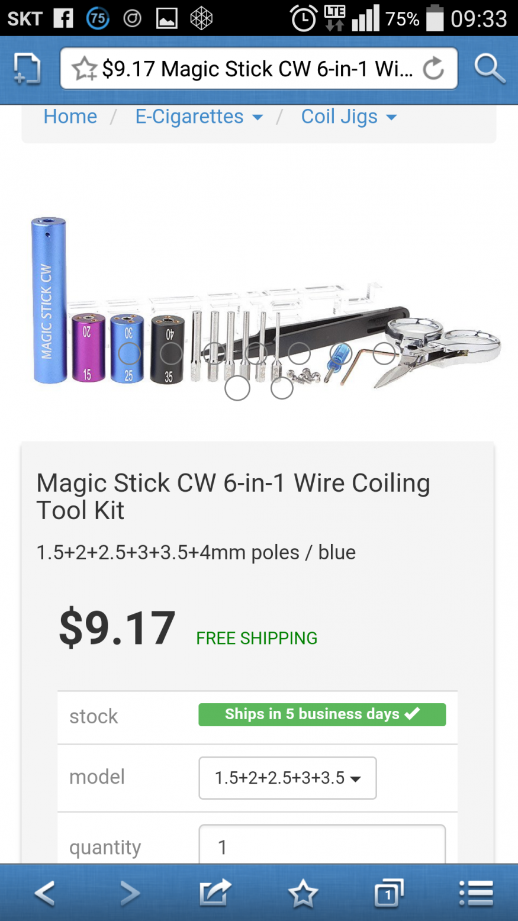The width and height of the screenshot is (518, 921).
Task: Tap the bookmark star in address bar
Action: click(x=85, y=69)
